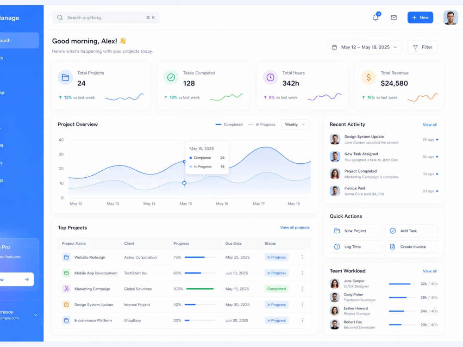The height and width of the screenshot is (347, 463).
Task: Open the New Task Assigned activity entry
Action: click(x=383, y=157)
